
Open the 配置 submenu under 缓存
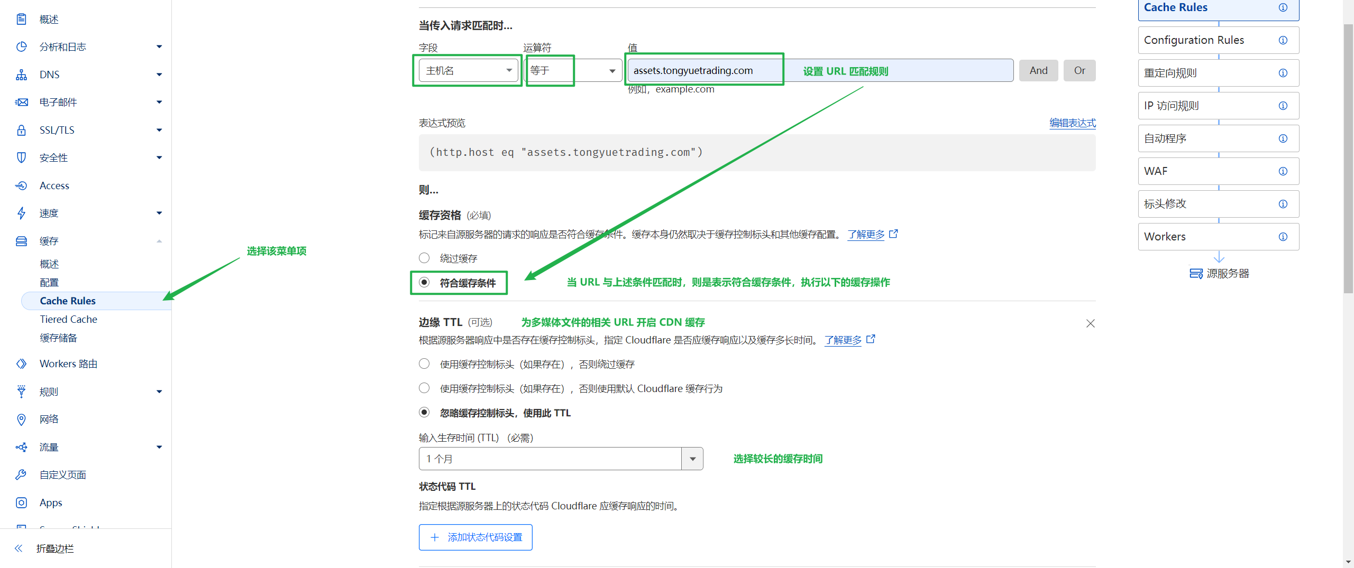[x=49, y=282]
